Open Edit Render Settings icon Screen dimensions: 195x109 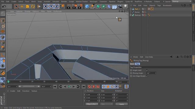coord(80,6)
